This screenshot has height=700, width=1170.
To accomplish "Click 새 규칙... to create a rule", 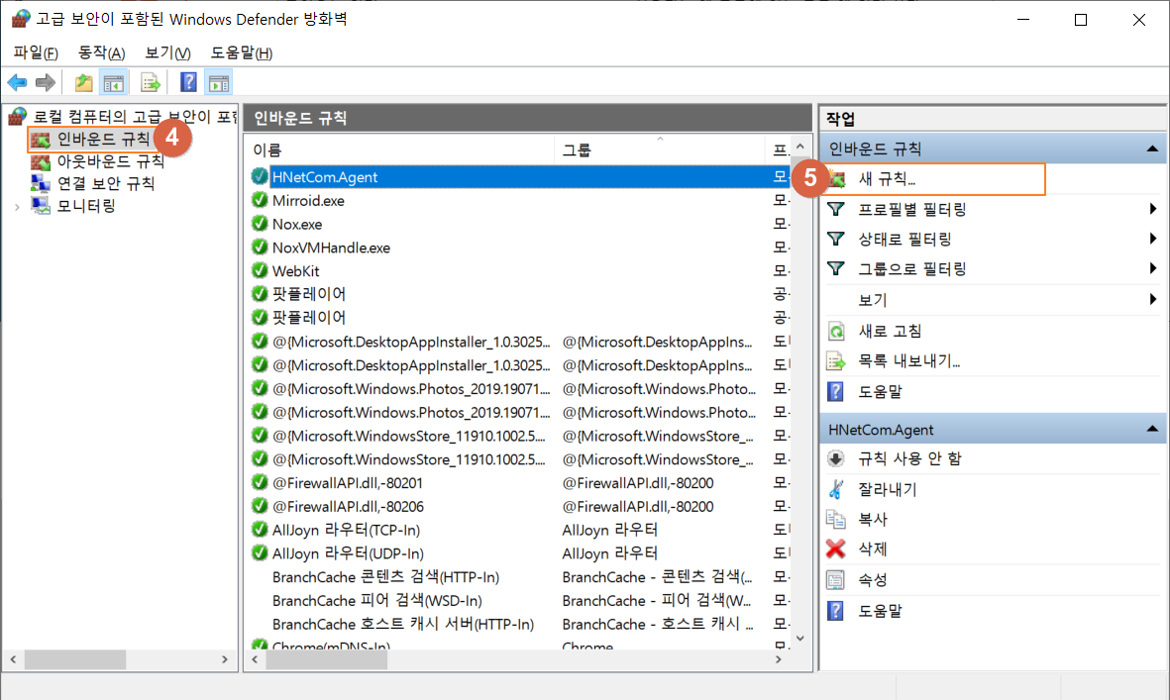I will click(888, 179).
